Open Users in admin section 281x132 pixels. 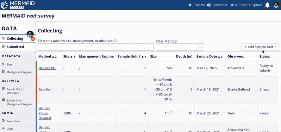pos(10,129)
